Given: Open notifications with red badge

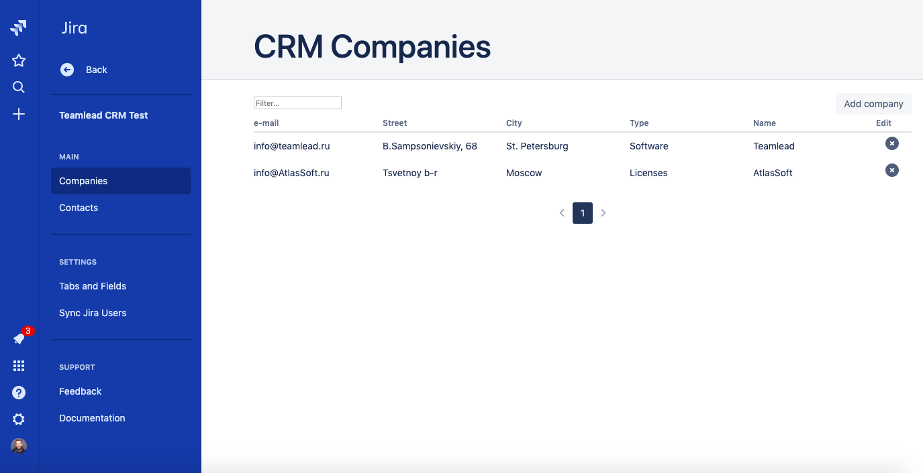Looking at the screenshot, I should click(19, 339).
